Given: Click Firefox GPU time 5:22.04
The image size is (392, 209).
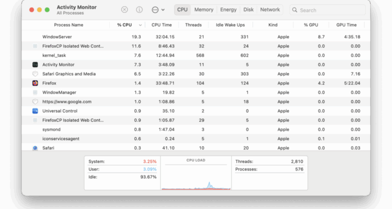Looking at the screenshot, I should pyautogui.click(x=352, y=83).
